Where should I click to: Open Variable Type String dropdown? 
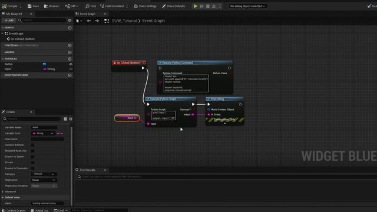click(x=43, y=134)
